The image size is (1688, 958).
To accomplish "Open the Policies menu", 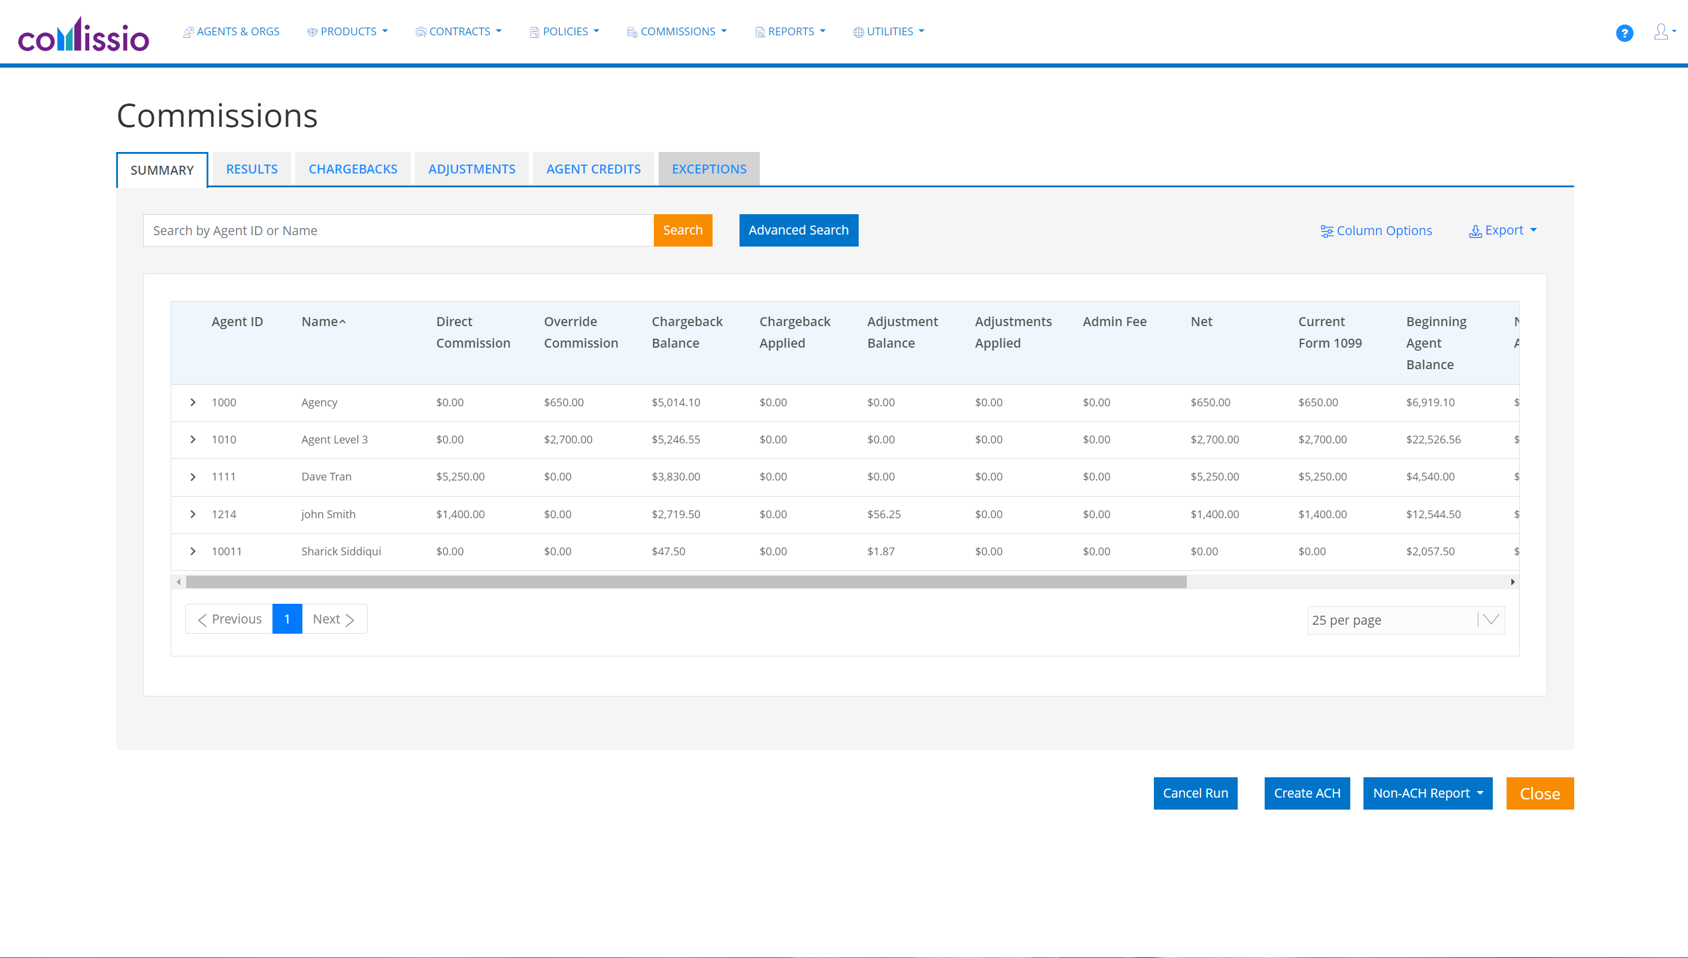I will 565,32.
